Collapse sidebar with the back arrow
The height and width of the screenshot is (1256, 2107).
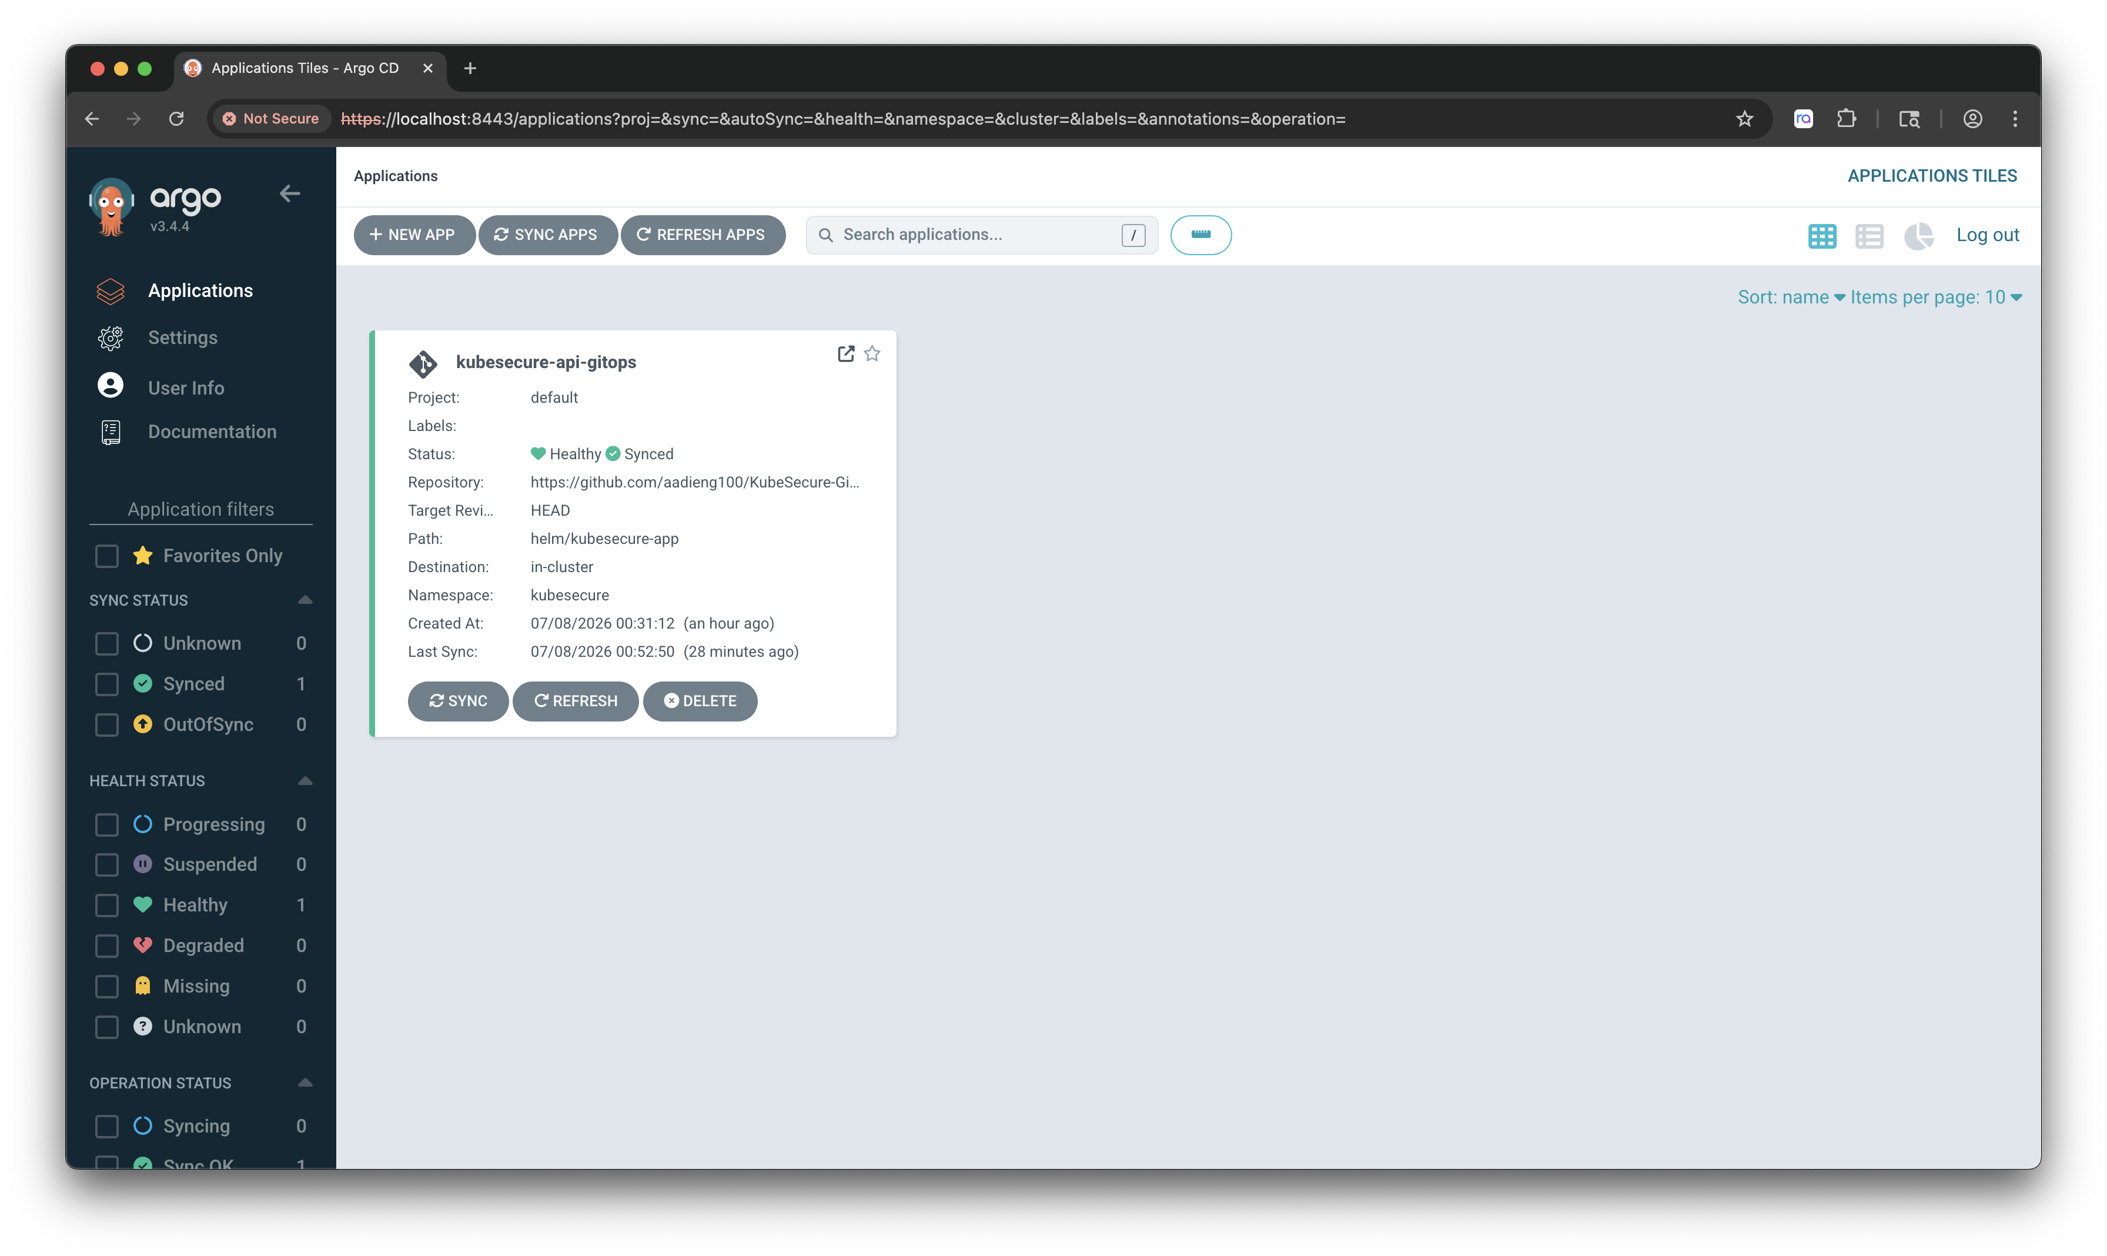[x=290, y=194]
